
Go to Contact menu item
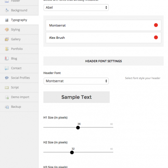19,68
